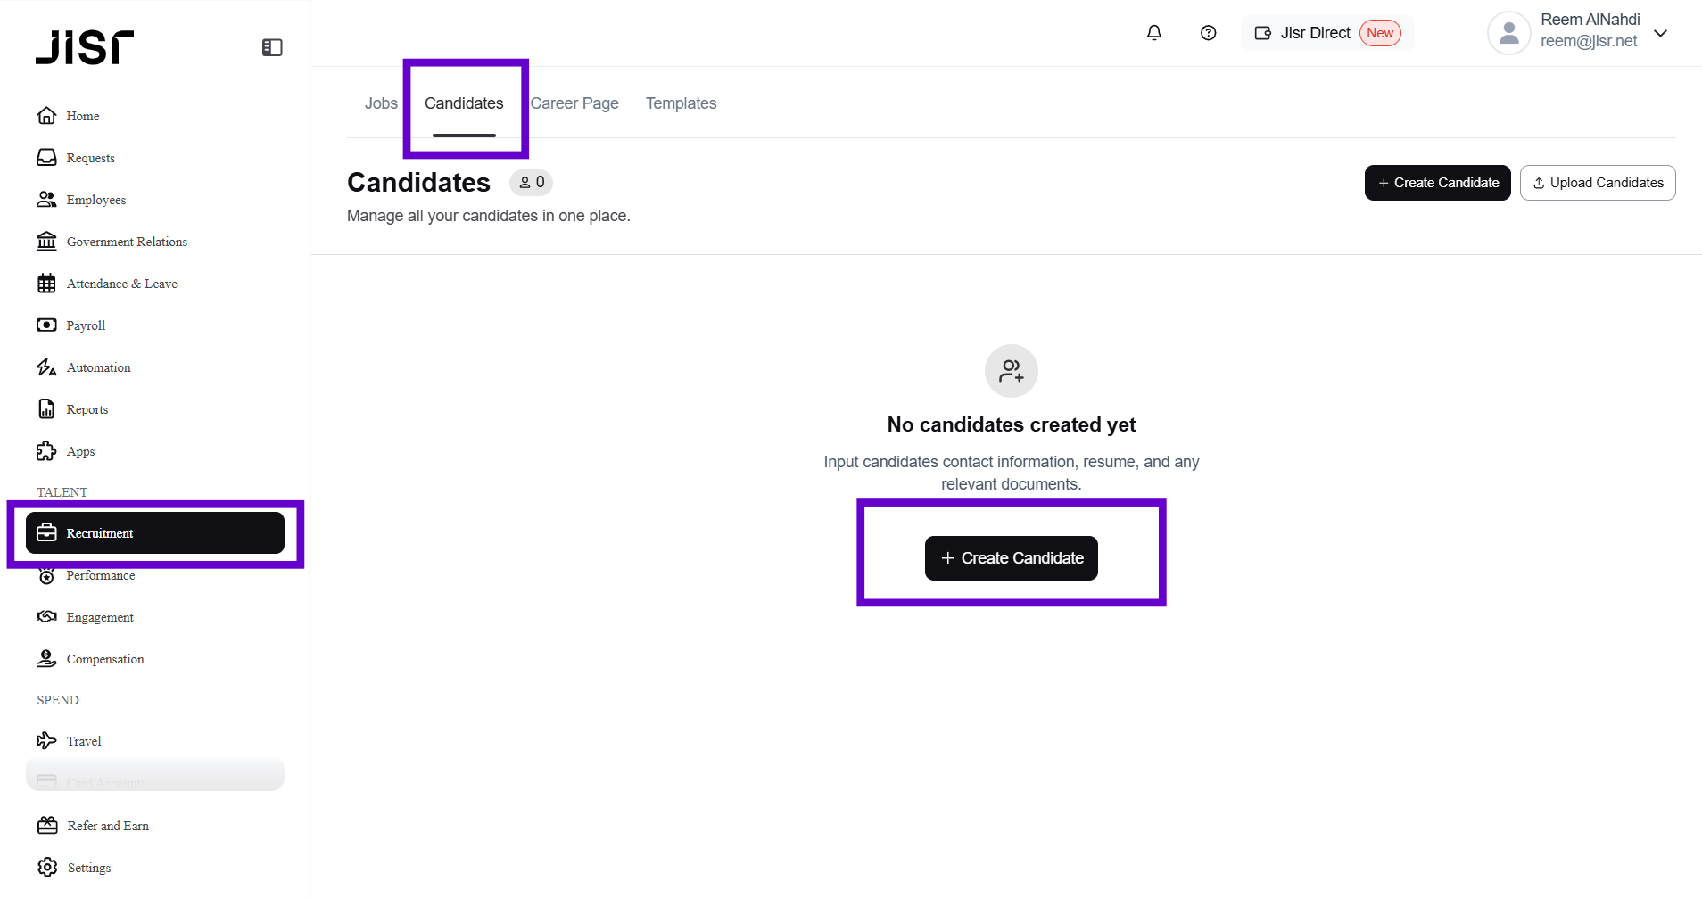Click the notifications bell icon
Image resolution: width=1702 pixels, height=898 pixels.
pos(1153,33)
